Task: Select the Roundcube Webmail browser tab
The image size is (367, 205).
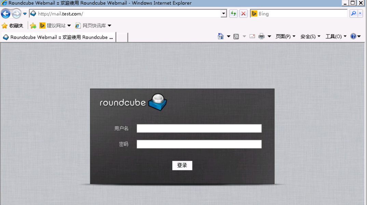Action: coord(58,37)
